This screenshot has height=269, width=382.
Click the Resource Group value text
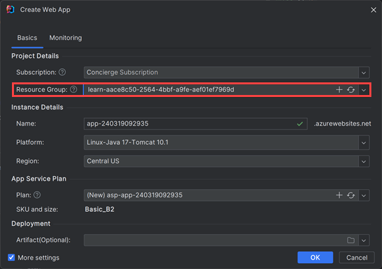161,90
